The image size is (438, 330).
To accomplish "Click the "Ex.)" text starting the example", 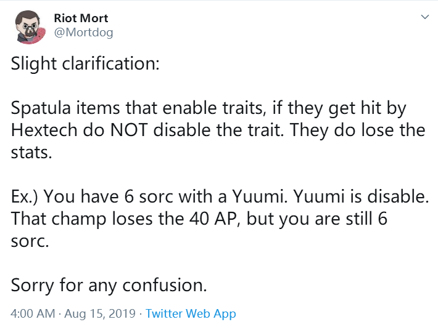I will coord(24,196).
